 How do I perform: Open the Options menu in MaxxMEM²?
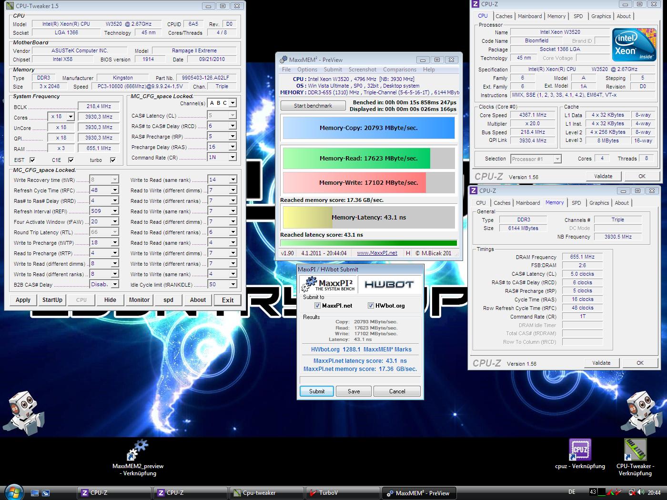[x=307, y=70]
